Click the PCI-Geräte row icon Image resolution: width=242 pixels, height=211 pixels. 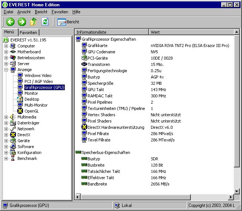pyautogui.click(x=84, y=58)
